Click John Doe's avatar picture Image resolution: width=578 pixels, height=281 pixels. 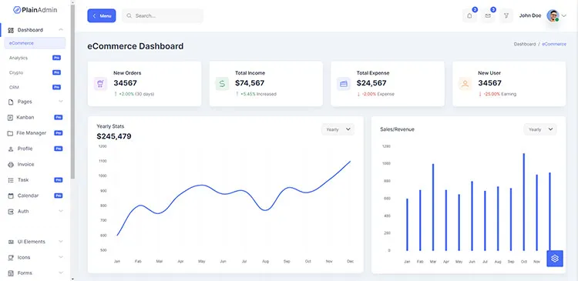click(553, 15)
